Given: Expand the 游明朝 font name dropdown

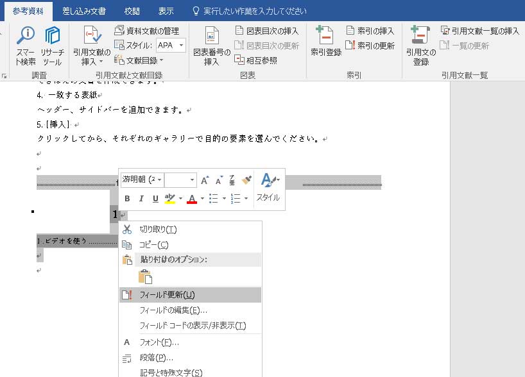Looking at the screenshot, I should (x=159, y=180).
